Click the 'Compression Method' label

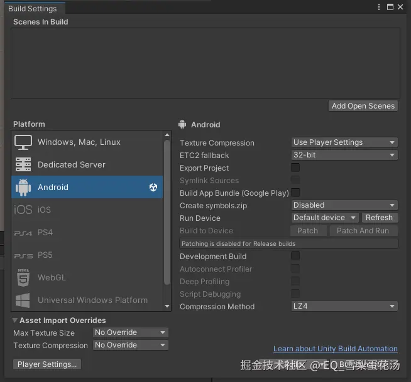pos(217,307)
